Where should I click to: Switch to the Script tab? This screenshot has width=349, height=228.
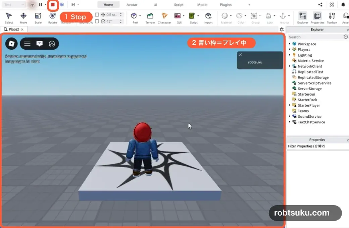coord(179,5)
